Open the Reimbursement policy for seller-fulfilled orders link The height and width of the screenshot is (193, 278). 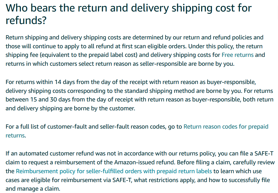pyautogui.click(x=114, y=171)
